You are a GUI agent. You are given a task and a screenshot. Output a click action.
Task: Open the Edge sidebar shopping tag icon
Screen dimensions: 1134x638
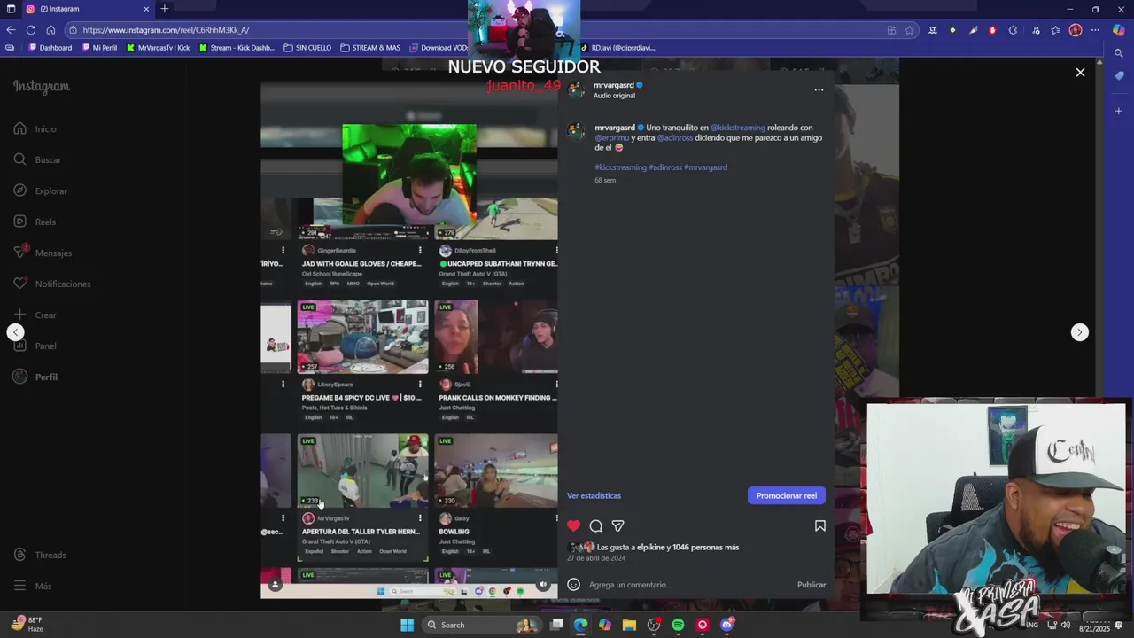[1119, 76]
